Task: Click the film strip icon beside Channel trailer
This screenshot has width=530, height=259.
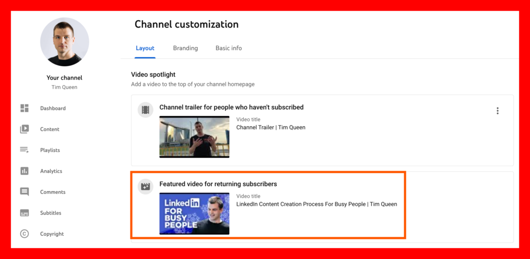Action: [x=145, y=110]
